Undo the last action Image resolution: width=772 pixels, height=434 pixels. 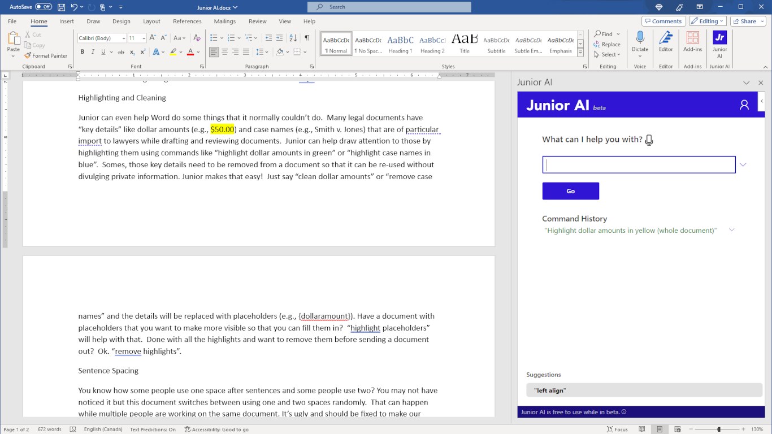coord(74,7)
